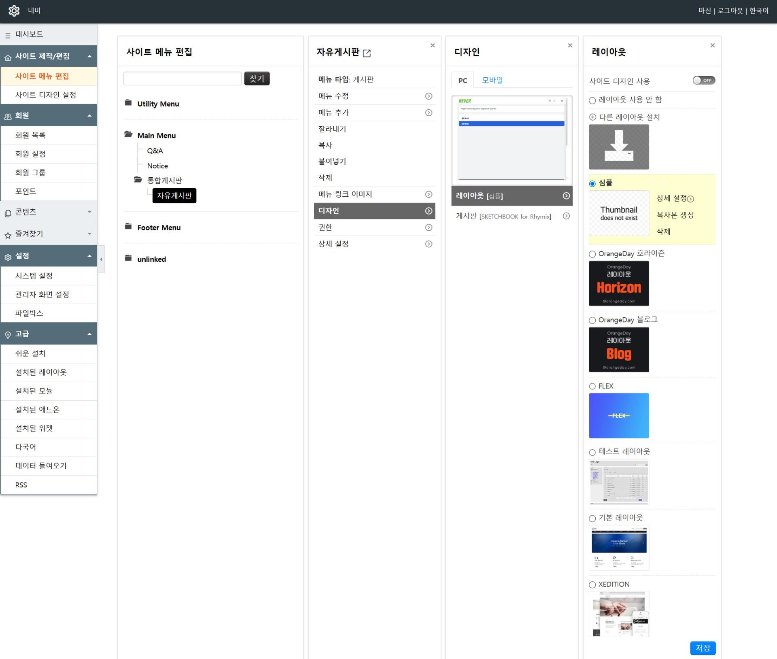Image resolution: width=777 pixels, height=659 pixels.
Task: Click the sidebar collapse arrow handle
Action: click(x=101, y=259)
